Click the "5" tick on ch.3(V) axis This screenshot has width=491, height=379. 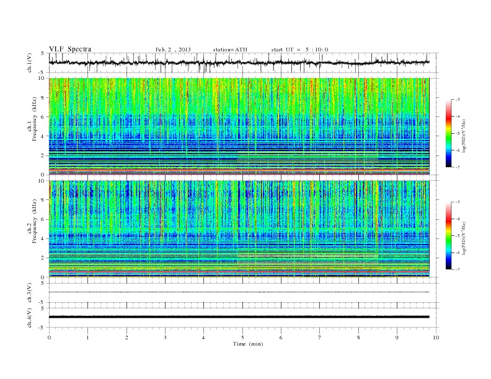tap(43, 283)
